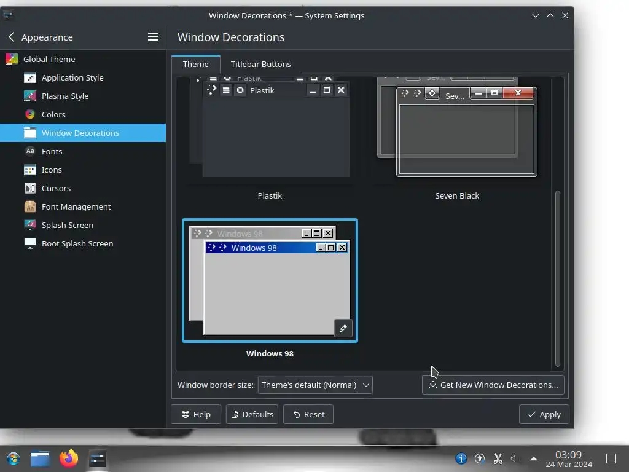Click the Icons sidebar icon
The image size is (629, 472).
[29, 170]
